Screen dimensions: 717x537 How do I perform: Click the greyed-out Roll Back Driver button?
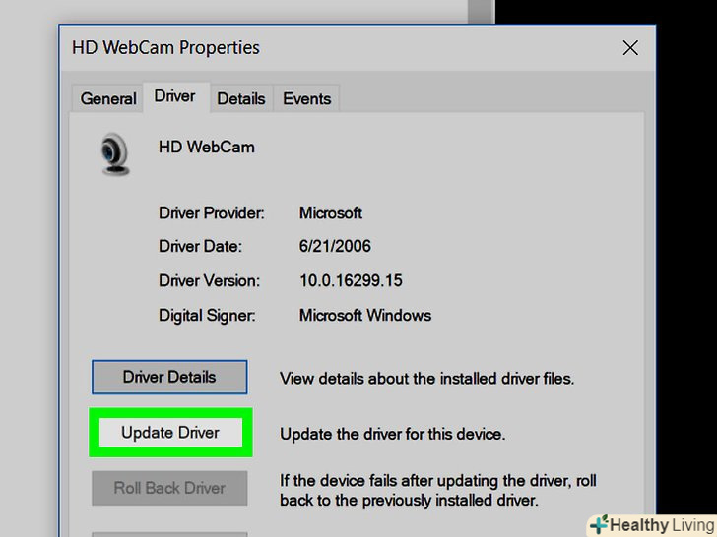169,488
